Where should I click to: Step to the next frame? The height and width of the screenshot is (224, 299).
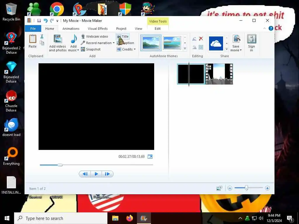coord(107,174)
